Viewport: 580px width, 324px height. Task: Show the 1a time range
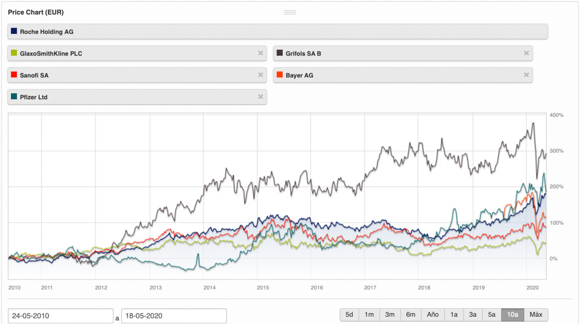tap(453, 315)
